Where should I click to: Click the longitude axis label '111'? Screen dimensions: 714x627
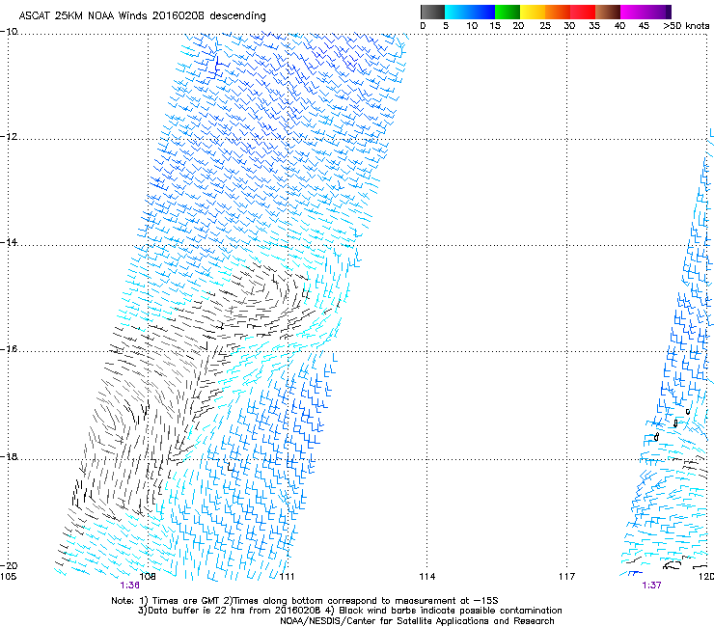click(x=287, y=577)
